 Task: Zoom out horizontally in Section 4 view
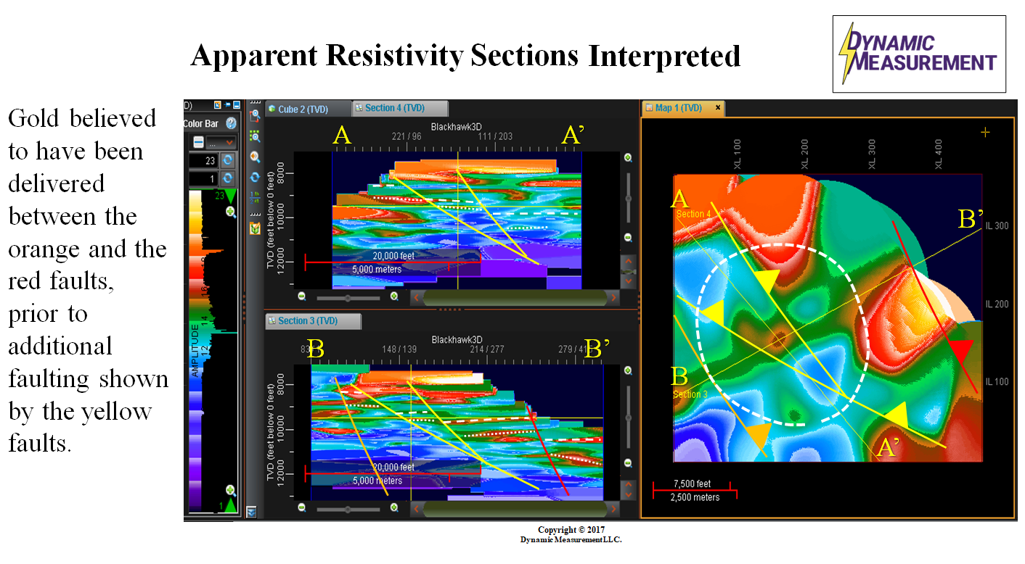tap(303, 296)
